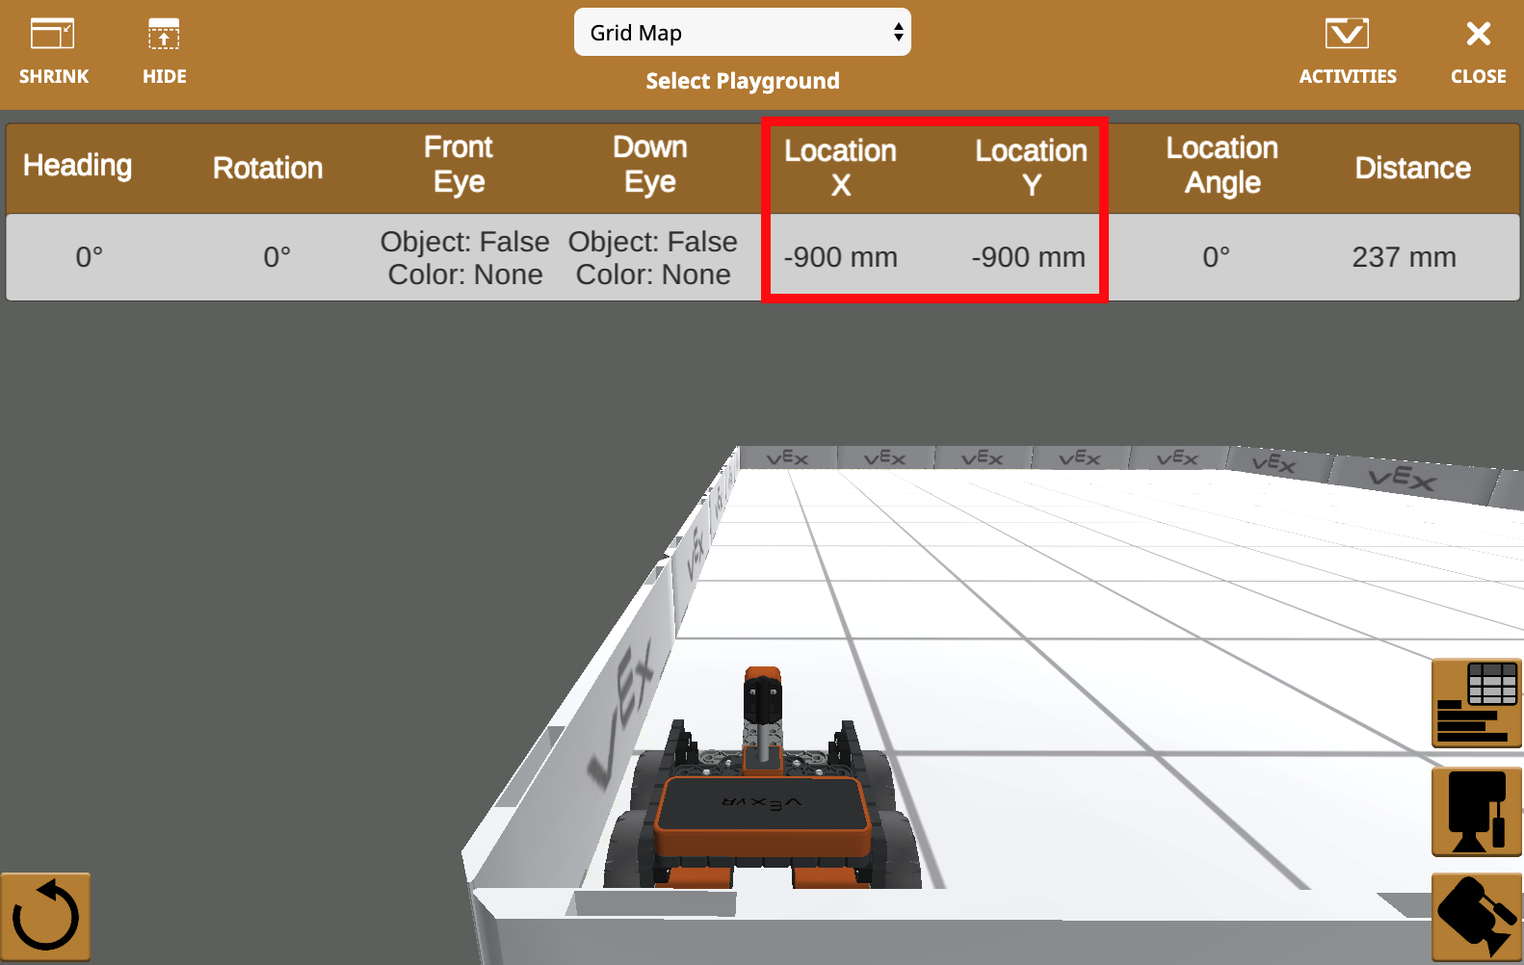This screenshot has height=965, width=1524.
Task: Click the Front Eye sensor reading
Action: [464, 257]
